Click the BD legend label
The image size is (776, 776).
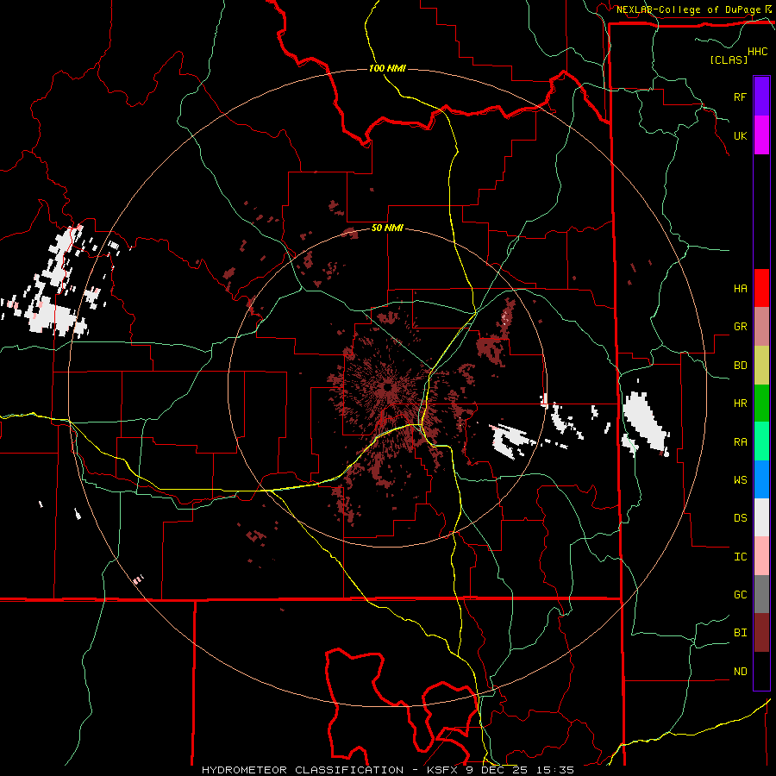[740, 366]
